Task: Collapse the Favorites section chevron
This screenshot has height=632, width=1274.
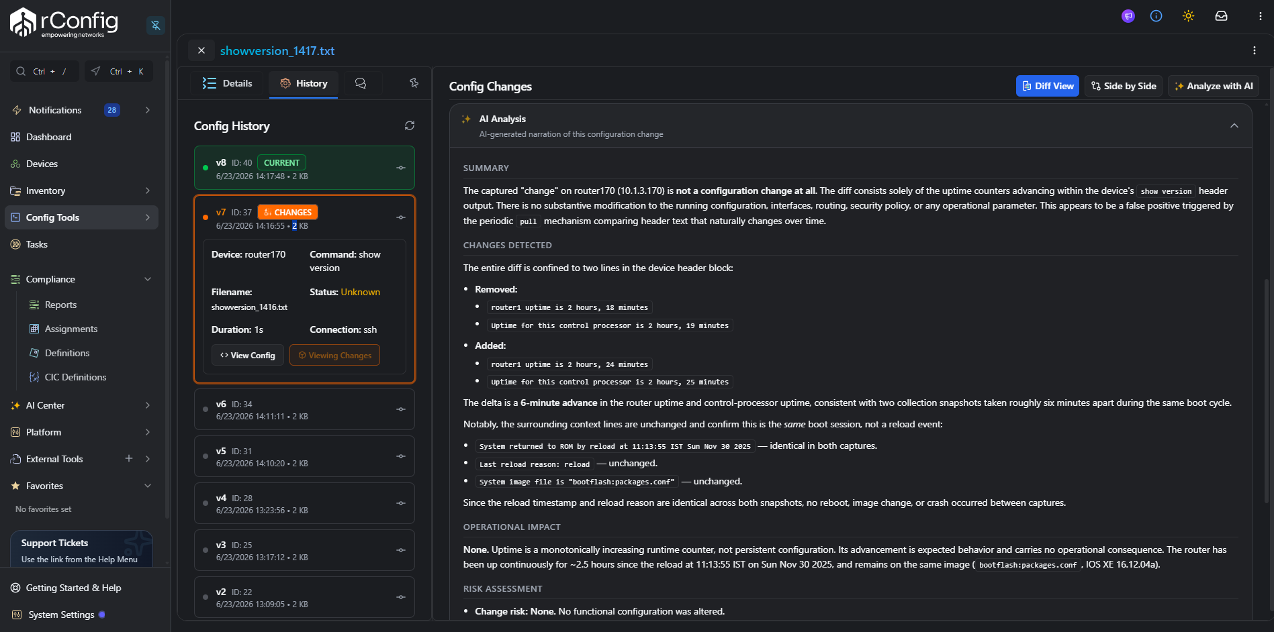Action: pos(147,486)
